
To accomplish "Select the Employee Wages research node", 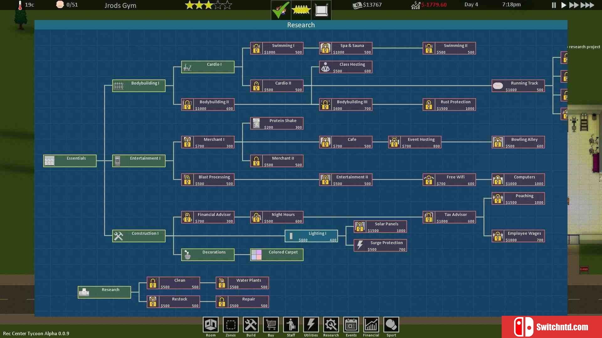I will point(518,236).
